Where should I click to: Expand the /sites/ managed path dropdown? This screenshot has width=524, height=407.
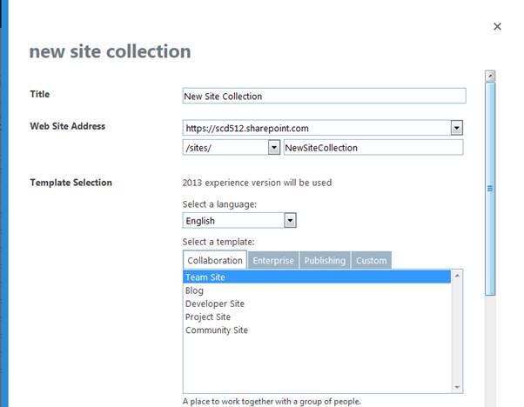[x=273, y=148]
